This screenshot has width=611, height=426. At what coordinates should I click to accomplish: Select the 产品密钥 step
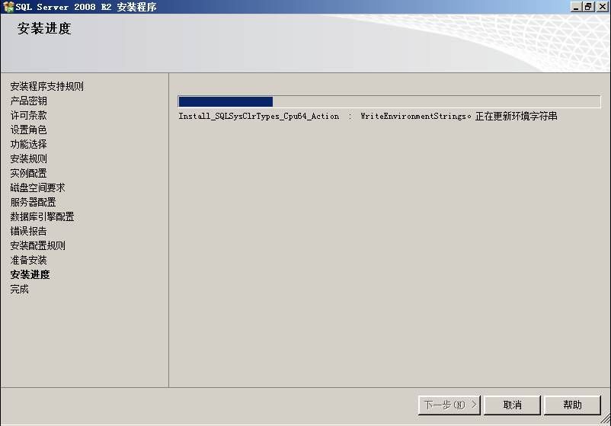click(x=28, y=101)
